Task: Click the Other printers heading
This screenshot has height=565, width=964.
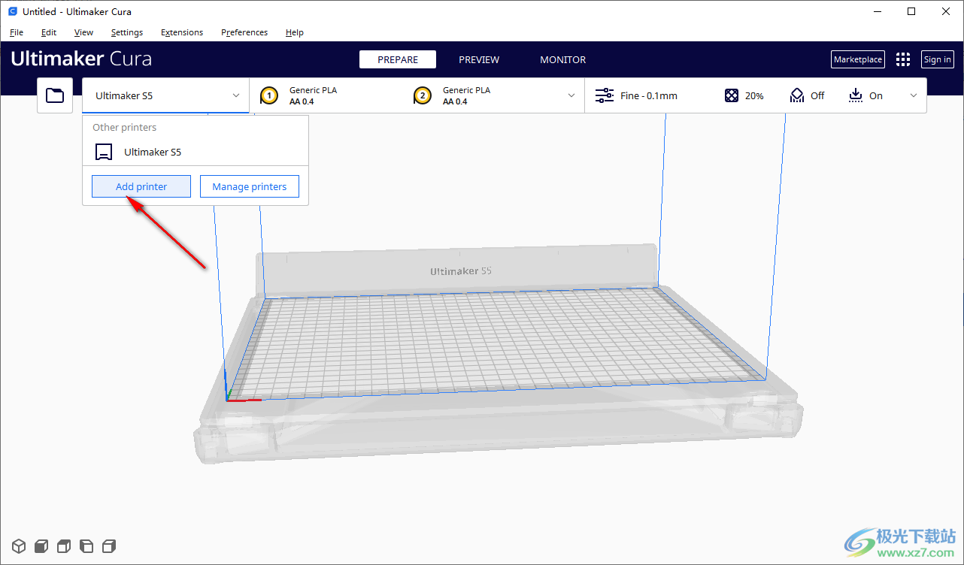Action: [125, 127]
